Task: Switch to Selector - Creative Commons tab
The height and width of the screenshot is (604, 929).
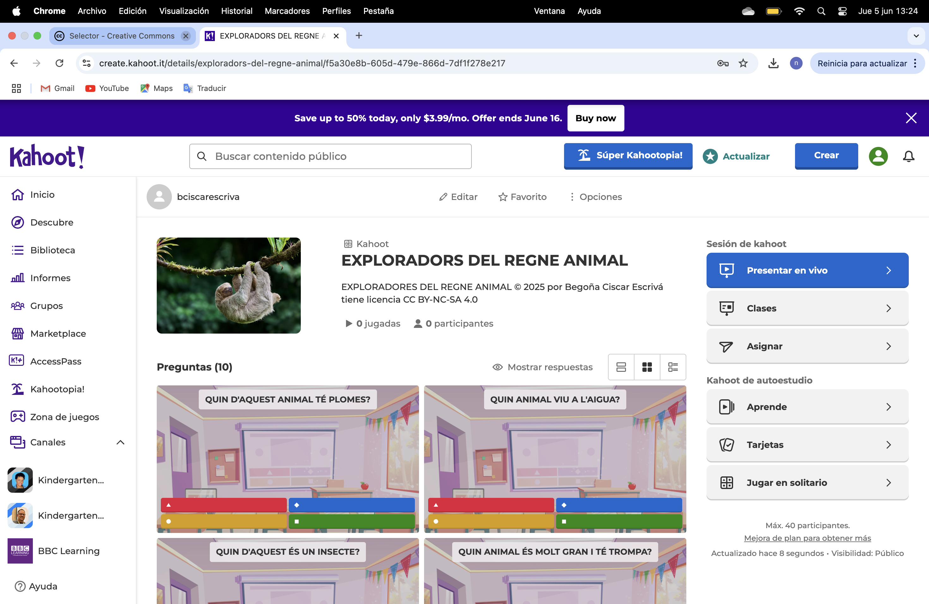Action: (122, 36)
